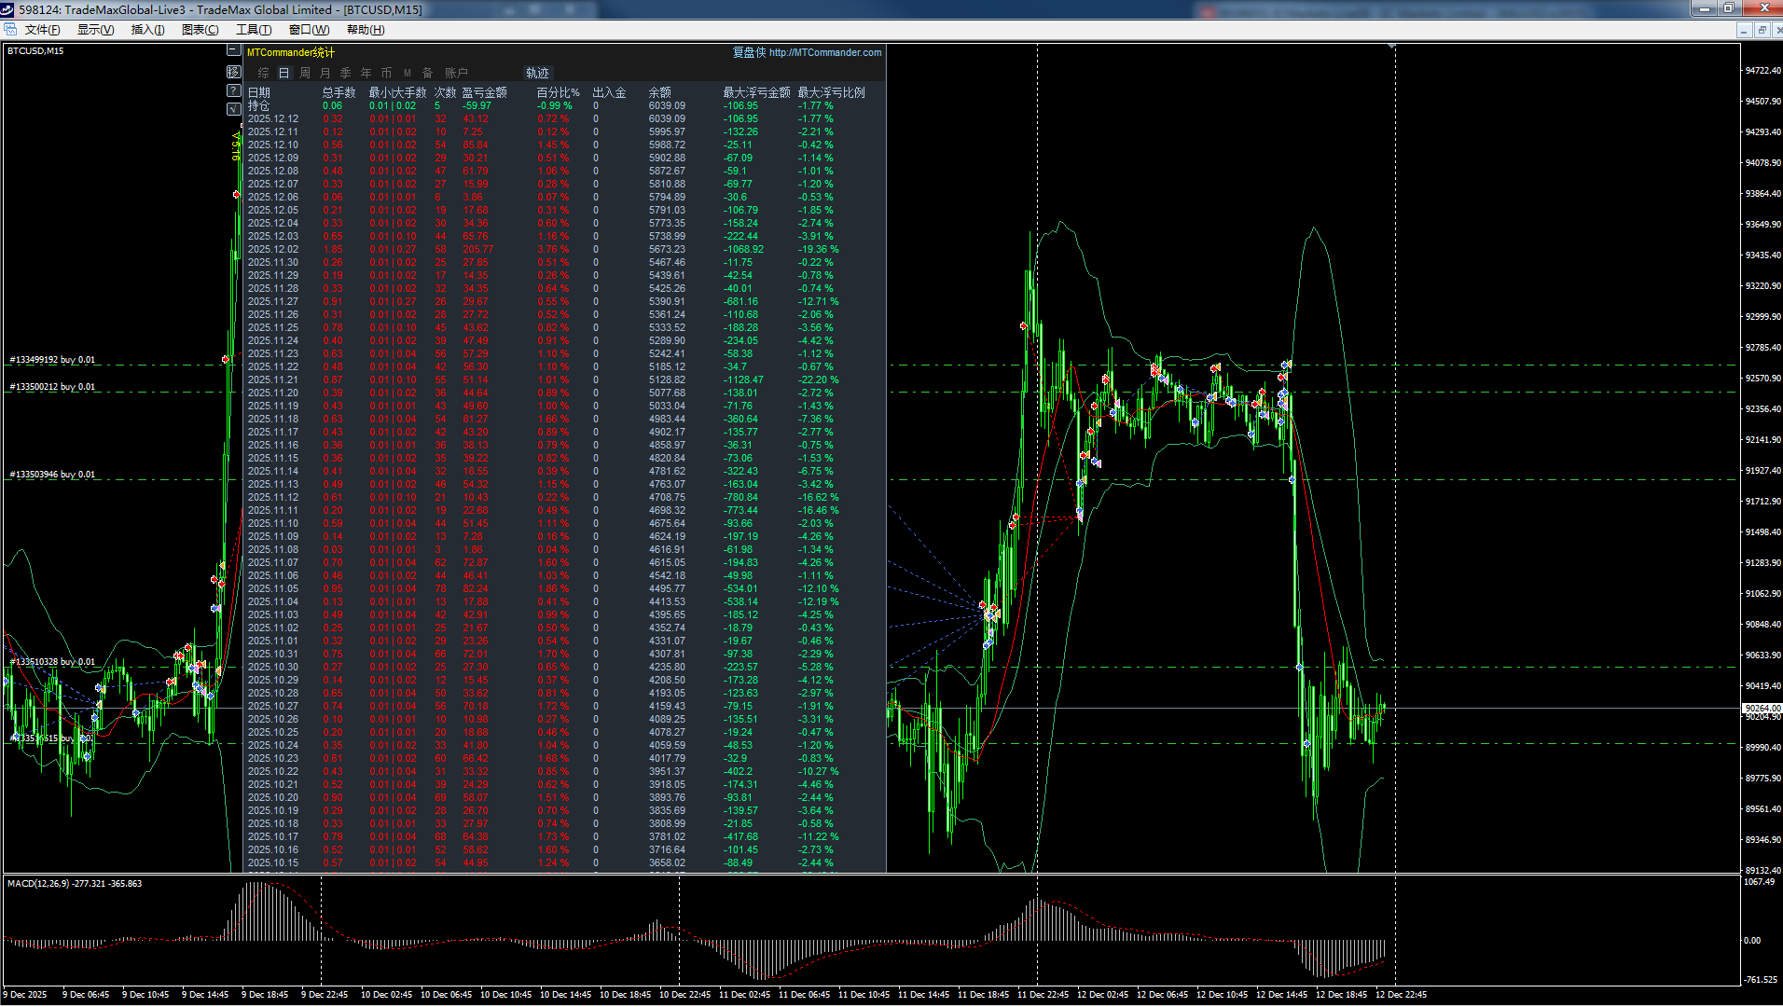Collapse the MTCommander panel with the minus icon
This screenshot has height=1007, width=1783.
(x=234, y=51)
